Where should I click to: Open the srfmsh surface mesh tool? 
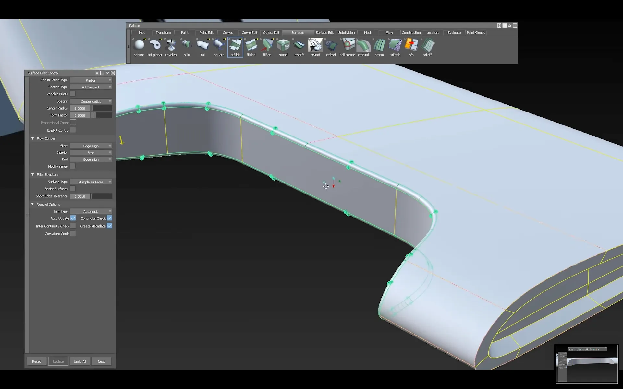tap(395, 47)
